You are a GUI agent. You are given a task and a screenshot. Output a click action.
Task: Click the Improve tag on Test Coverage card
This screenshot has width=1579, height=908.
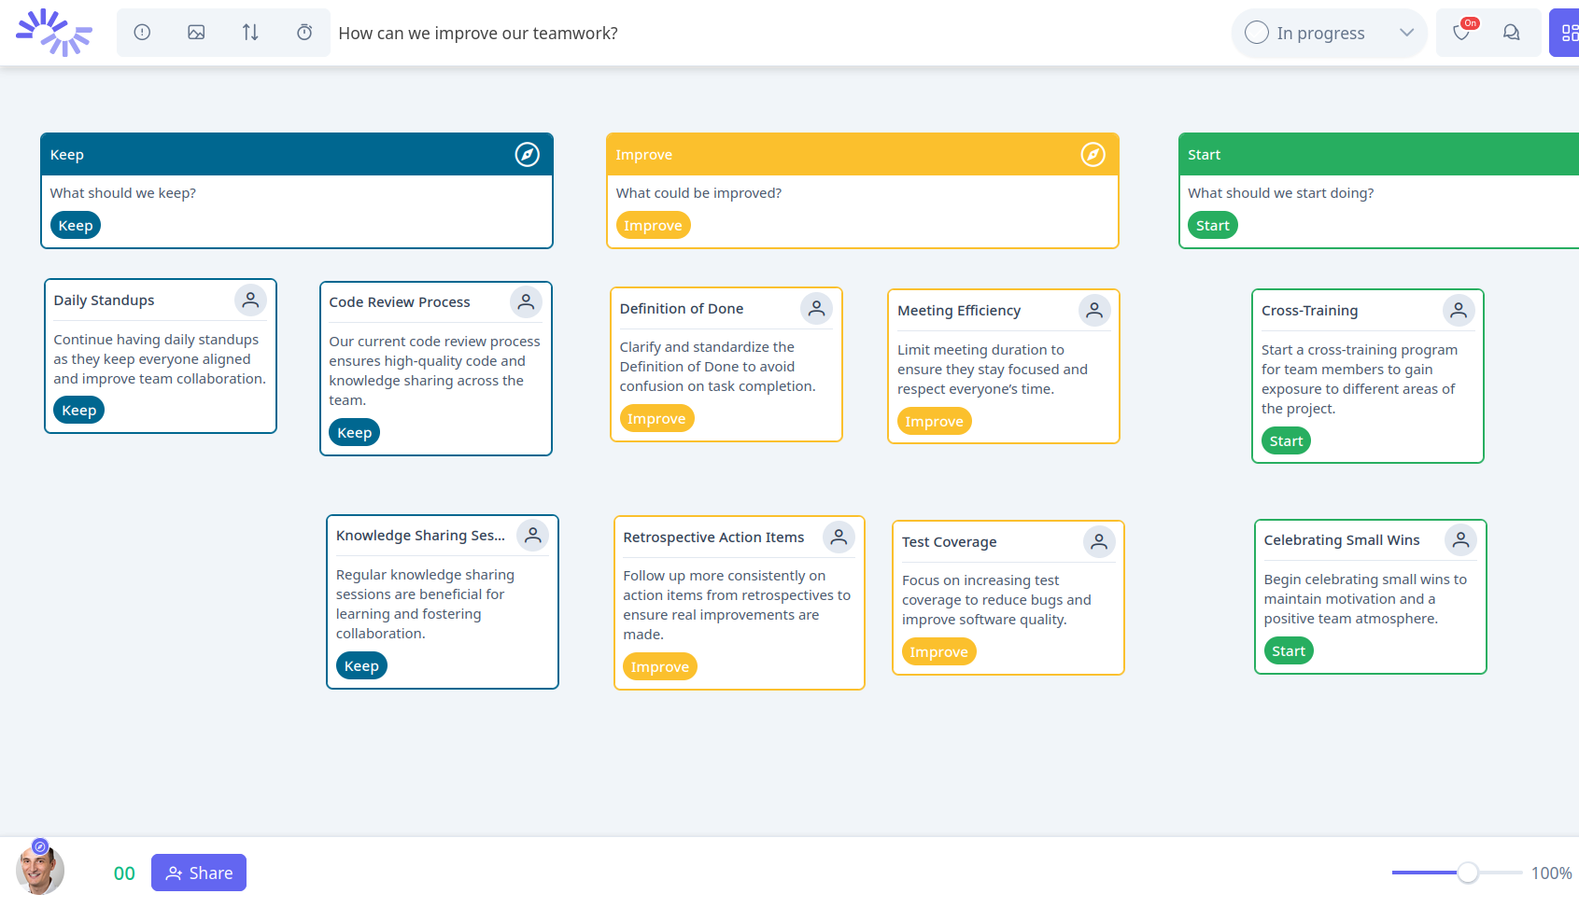(x=938, y=652)
